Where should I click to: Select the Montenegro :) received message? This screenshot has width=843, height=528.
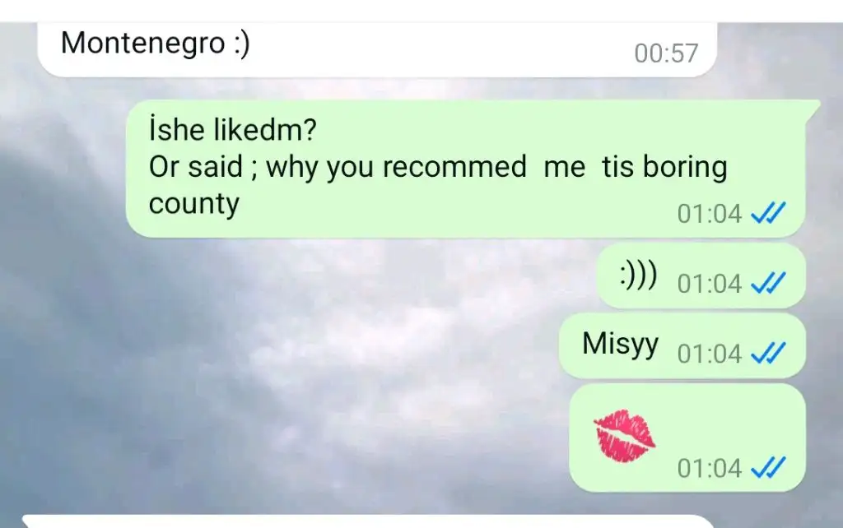point(377,49)
